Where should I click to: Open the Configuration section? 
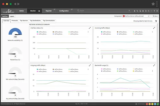[x=64, y=11]
